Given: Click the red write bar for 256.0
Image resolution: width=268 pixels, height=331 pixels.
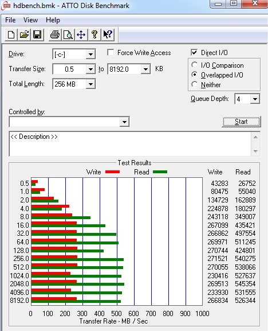Looking at the screenshot, I should click(54, 256).
